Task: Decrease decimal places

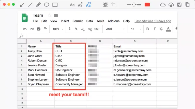Action: pos(83,29)
